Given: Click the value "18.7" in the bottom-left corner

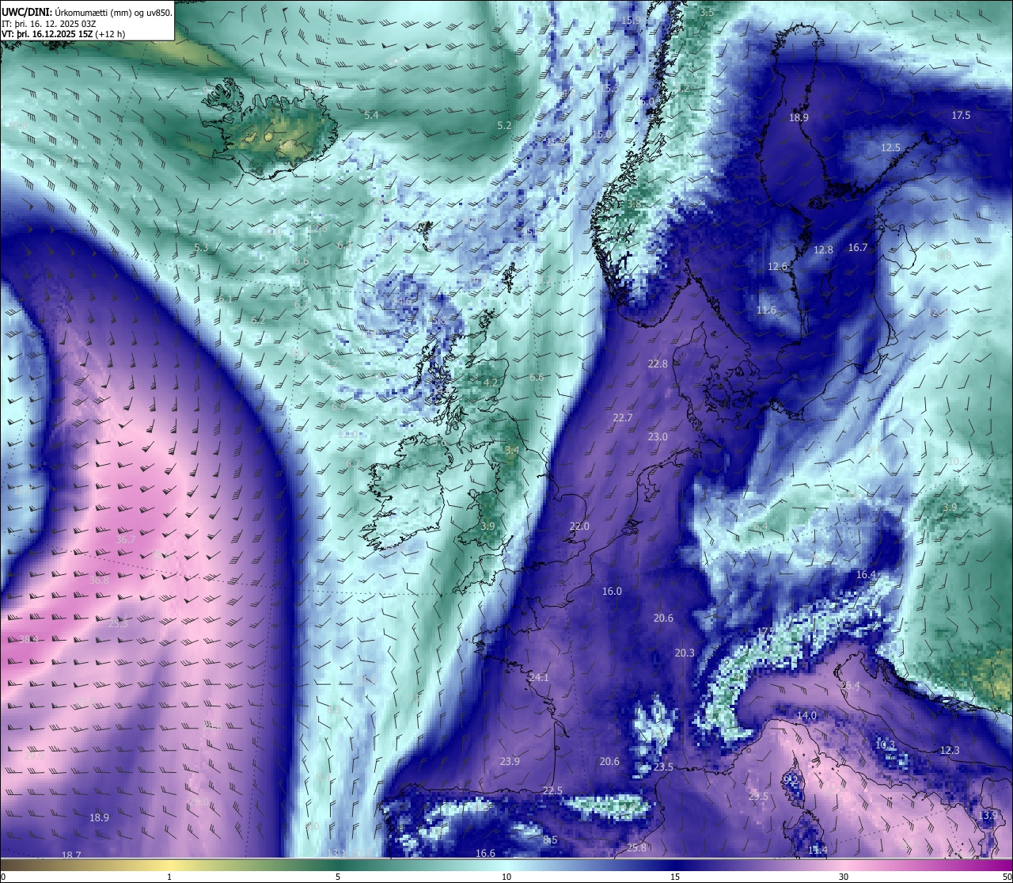Looking at the screenshot, I should pos(71,854).
